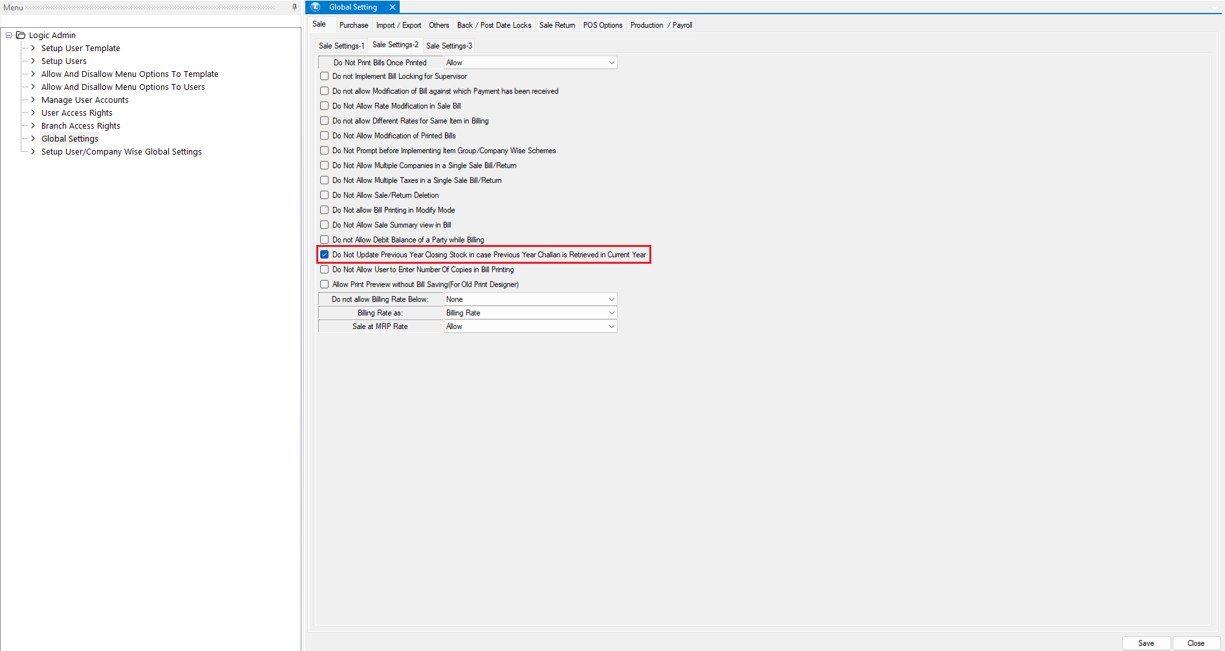Open Global Settings in menu tree
This screenshot has height=651, width=1225.
pos(70,138)
